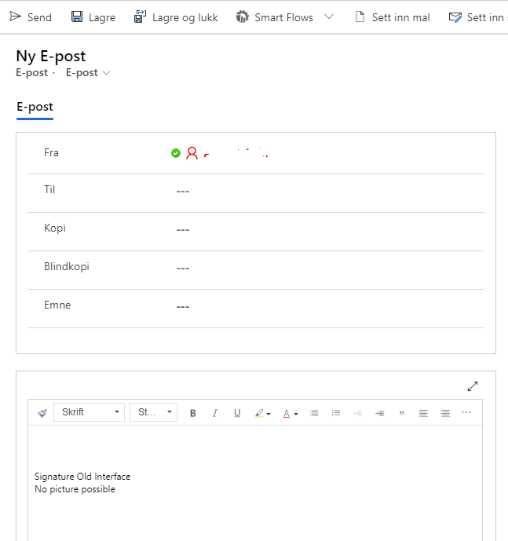Click the Send button in the command bar
Screen dimensions: 508x541
tap(31, 17)
